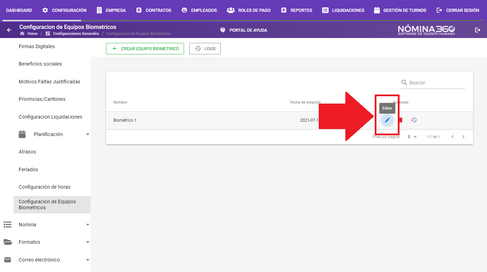Expand the Correo electrónico dropdown arrow
Screen dimensions: 487x272
[88, 260]
